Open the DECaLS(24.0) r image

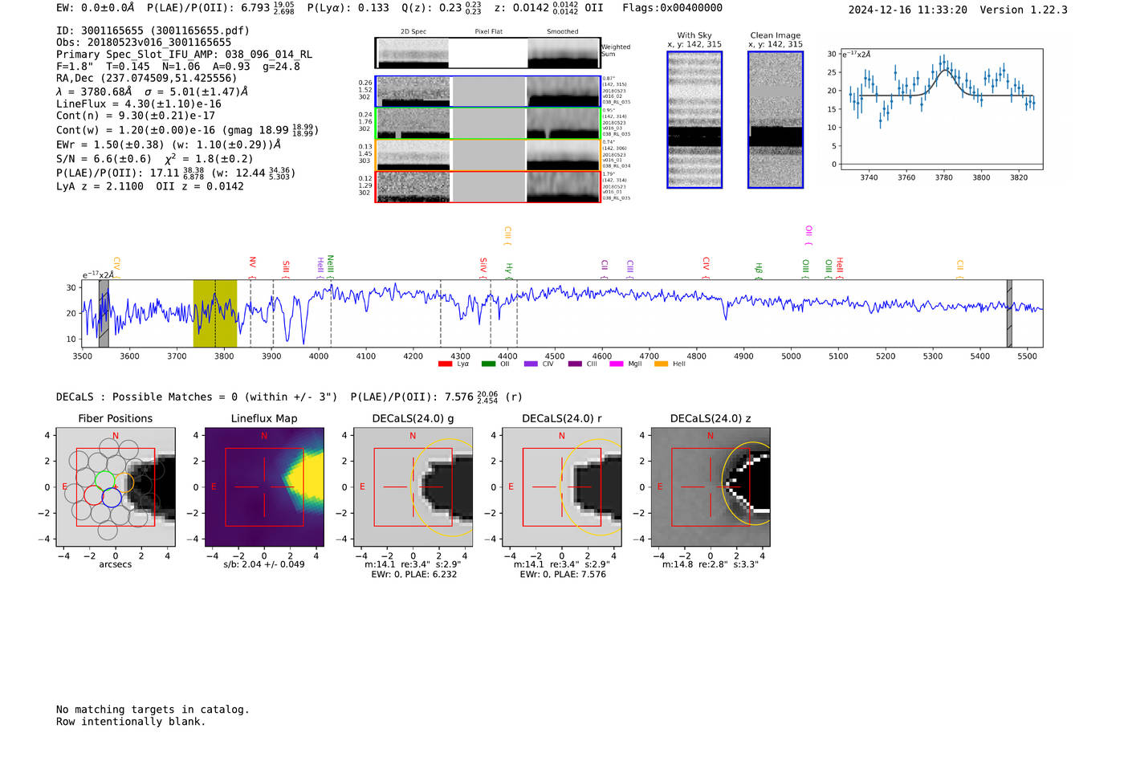(561, 487)
